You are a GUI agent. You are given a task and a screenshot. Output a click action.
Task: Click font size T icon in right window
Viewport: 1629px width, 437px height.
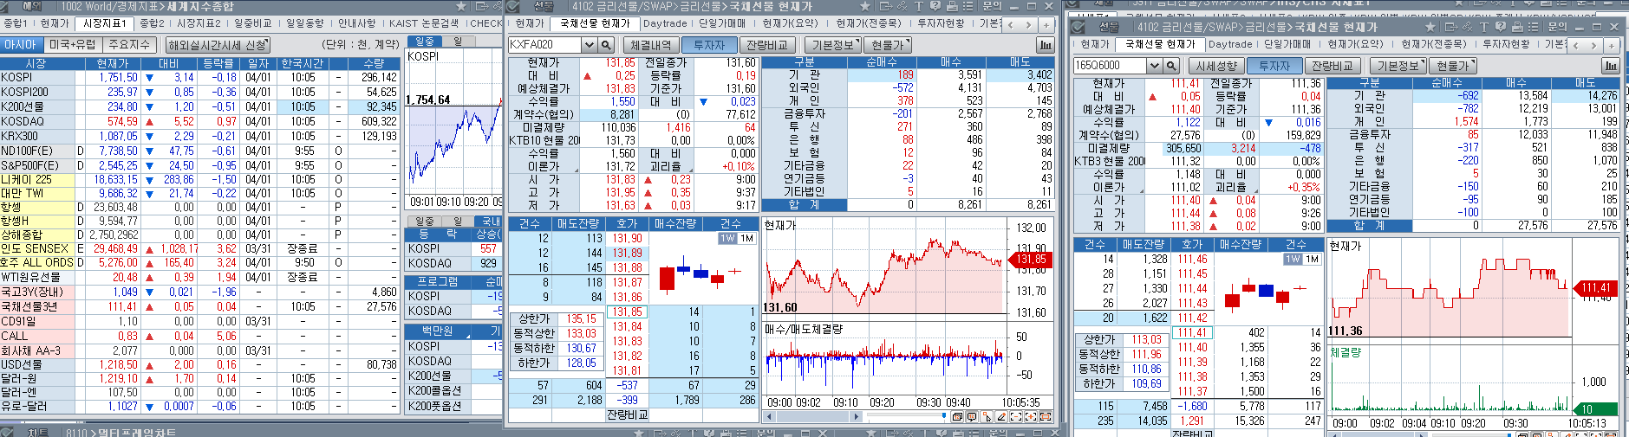[x=1483, y=27]
